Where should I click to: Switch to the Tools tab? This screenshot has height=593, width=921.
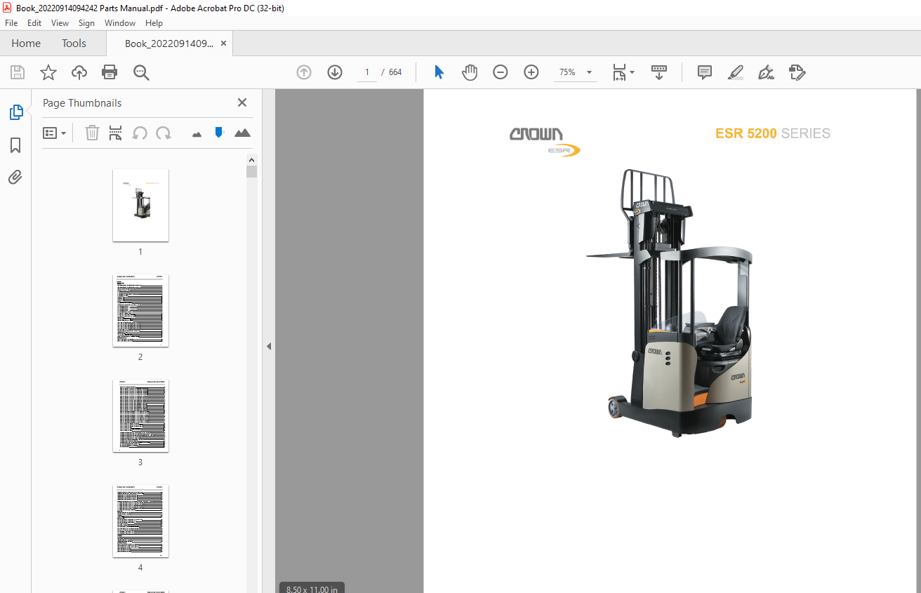(74, 44)
